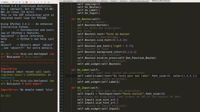Click the TextInput 'Texte initial' code line
The image size is (200, 112).
click(121, 94)
